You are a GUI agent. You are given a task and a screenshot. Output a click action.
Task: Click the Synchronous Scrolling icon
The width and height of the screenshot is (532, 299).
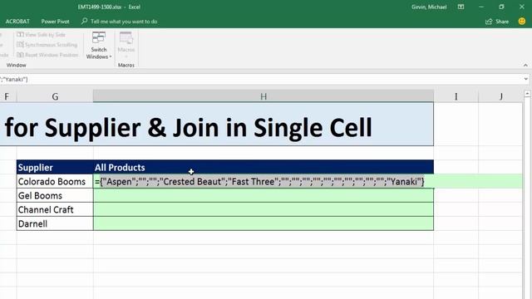pos(20,45)
